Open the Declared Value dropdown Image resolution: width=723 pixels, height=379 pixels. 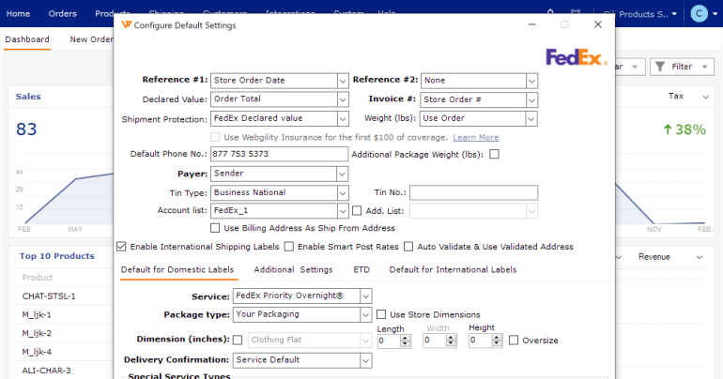(342, 99)
